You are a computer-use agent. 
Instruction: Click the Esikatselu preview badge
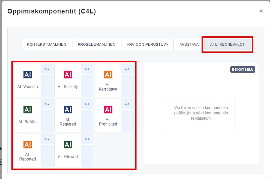pyautogui.click(x=242, y=70)
